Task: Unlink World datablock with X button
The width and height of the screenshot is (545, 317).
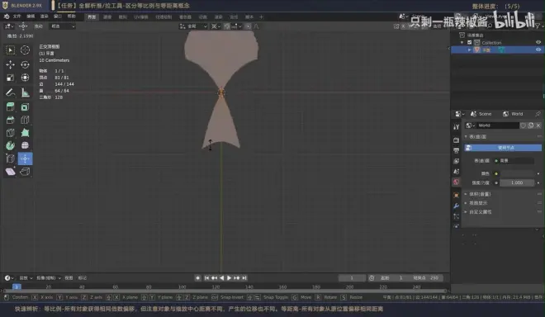Action: (x=538, y=125)
